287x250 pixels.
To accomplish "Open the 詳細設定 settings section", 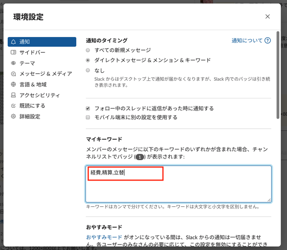I will [x=30, y=117].
